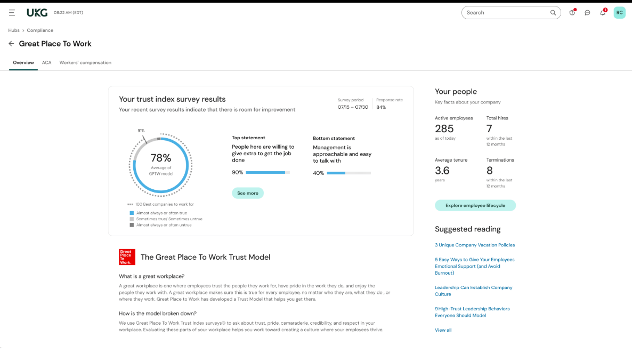Image resolution: width=632 pixels, height=361 pixels.
Task: Open the hamburger navigation menu
Action: coord(12,12)
